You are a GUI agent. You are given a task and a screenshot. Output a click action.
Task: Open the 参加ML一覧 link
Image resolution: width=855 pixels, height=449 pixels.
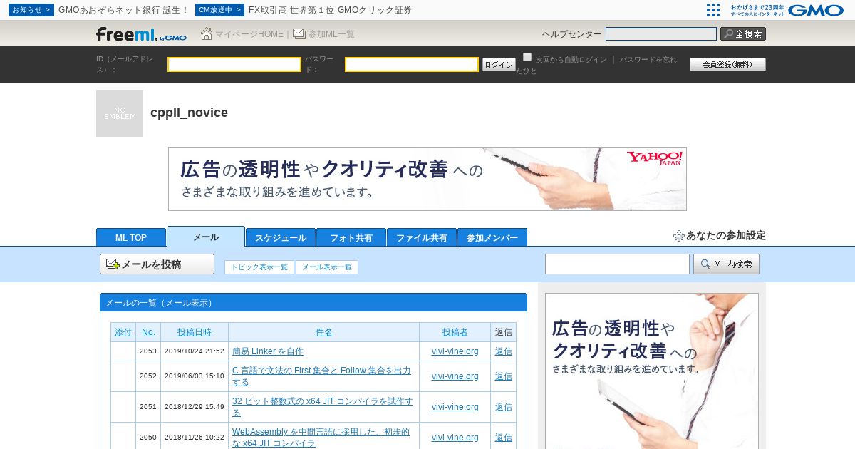tap(331, 34)
